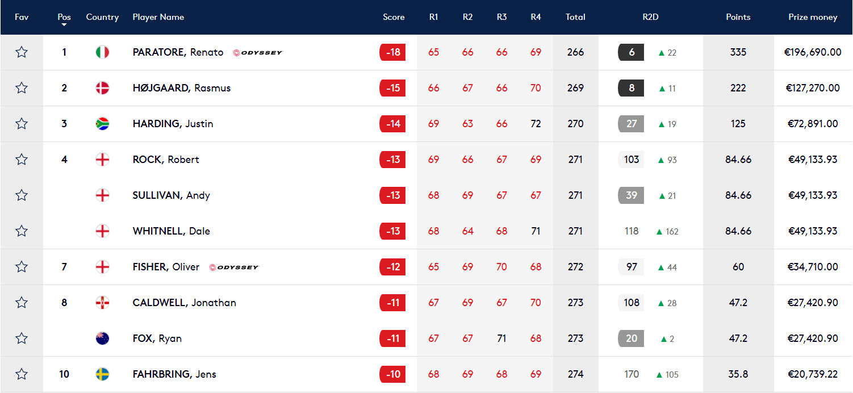Click New Zealand flag beside Fox
853x393 pixels.
coord(102,338)
